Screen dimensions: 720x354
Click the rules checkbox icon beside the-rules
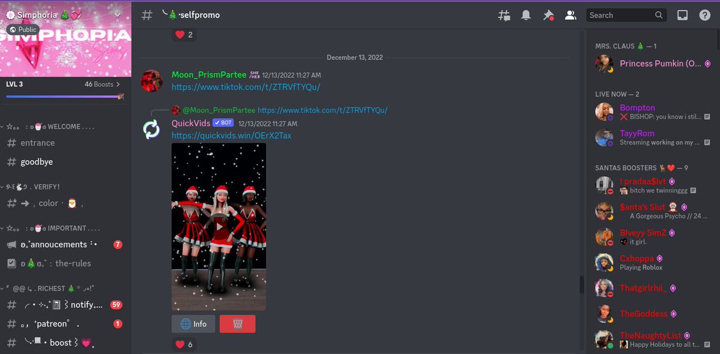coord(11,264)
